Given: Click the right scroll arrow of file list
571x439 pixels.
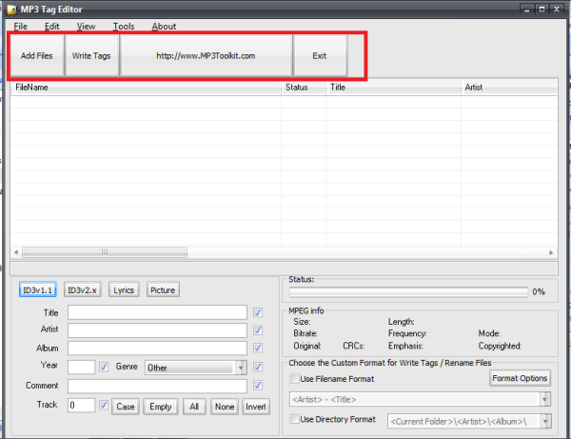Looking at the screenshot, I should pyautogui.click(x=551, y=252).
